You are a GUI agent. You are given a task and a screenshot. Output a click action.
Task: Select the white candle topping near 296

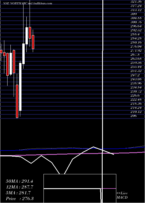point(27,36)
